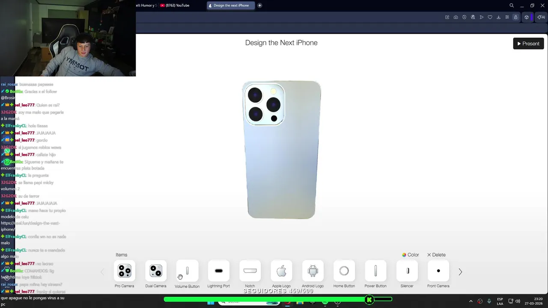Add the Apple Logo item
Image resolution: width=548 pixels, height=308 pixels.
click(x=281, y=271)
